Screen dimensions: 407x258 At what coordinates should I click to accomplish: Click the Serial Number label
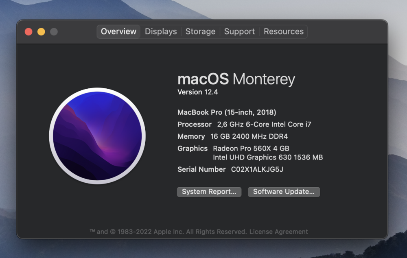201,170
